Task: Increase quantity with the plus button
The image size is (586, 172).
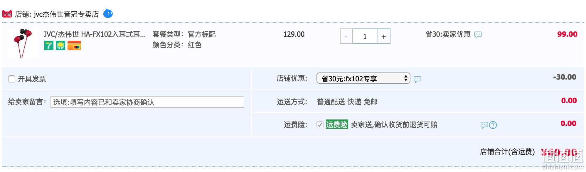Action: [384, 36]
